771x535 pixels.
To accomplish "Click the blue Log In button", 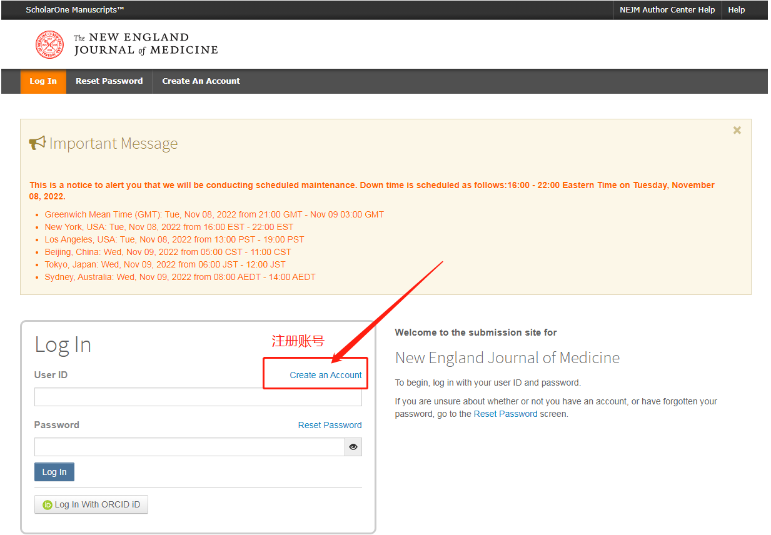I will [54, 472].
